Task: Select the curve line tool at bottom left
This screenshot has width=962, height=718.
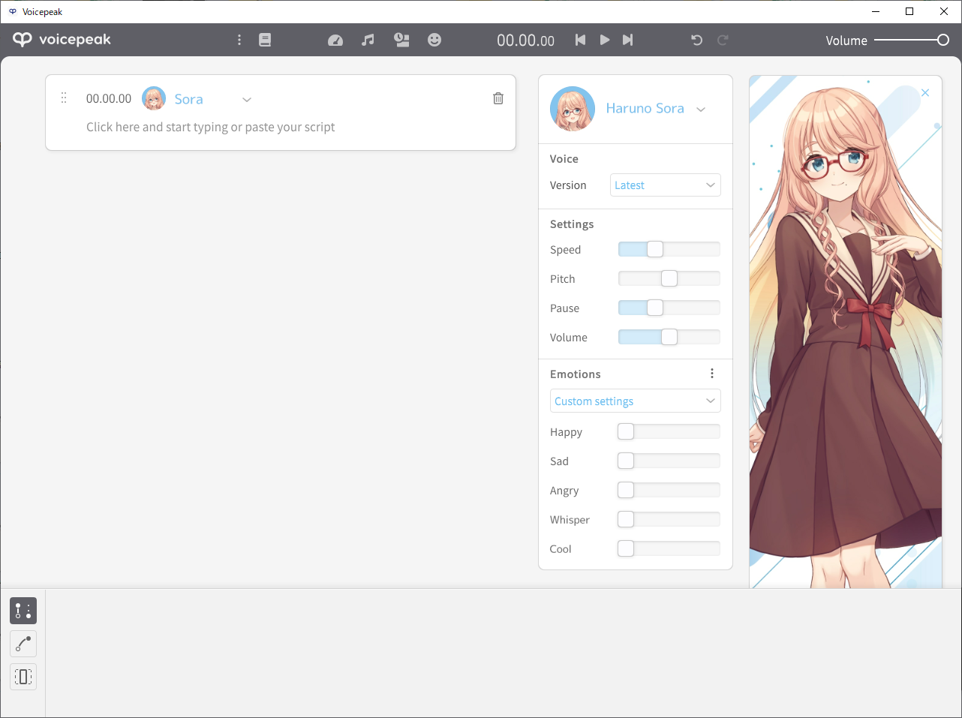Action: pyautogui.click(x=23, y=644)
